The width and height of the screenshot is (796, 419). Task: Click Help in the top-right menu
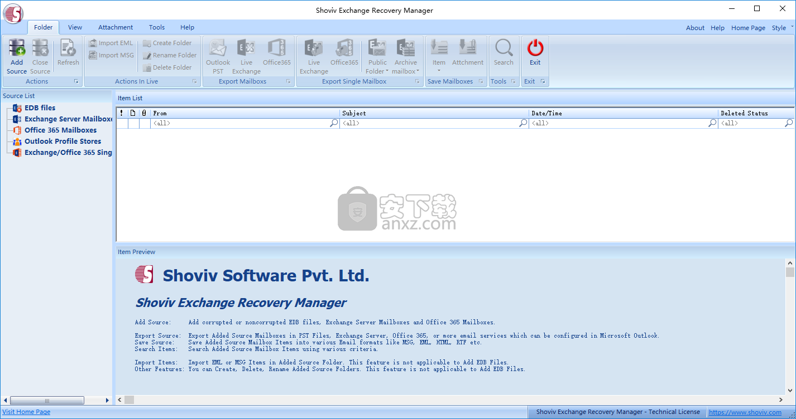coord(717,28)
